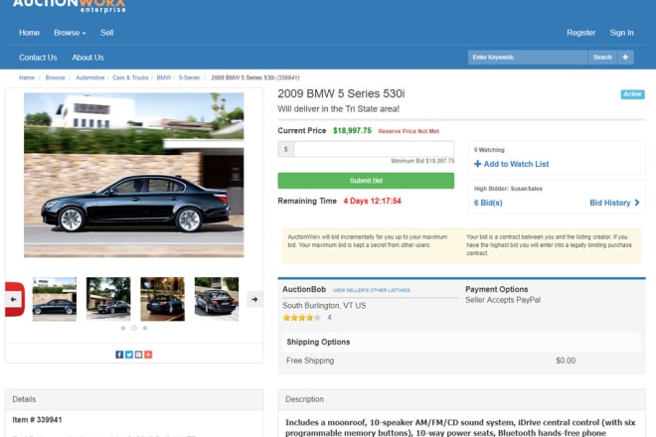The width and height of the screenshot is (656, 437).
Task: Click Automotive breadcrumb link
Action: click(x=89, y=77)
